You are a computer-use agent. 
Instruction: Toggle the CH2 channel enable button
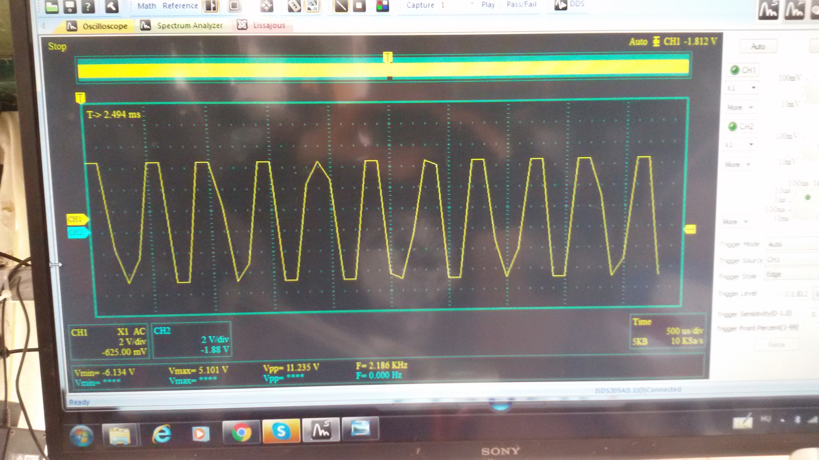point(741,126)
